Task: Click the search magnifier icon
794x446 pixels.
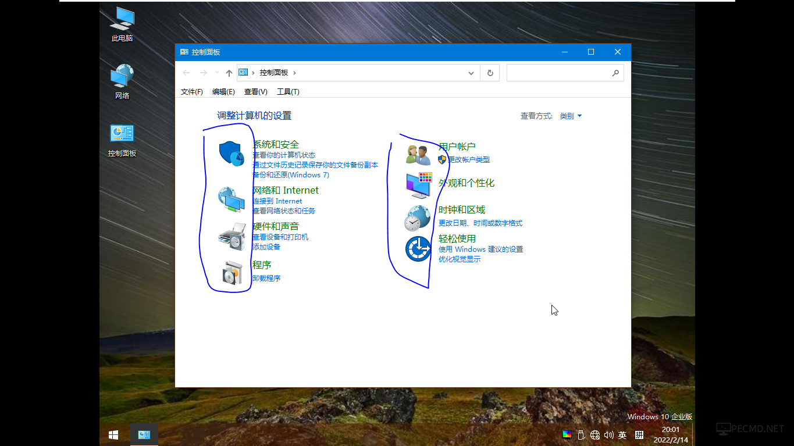Action: click(615, 73)
